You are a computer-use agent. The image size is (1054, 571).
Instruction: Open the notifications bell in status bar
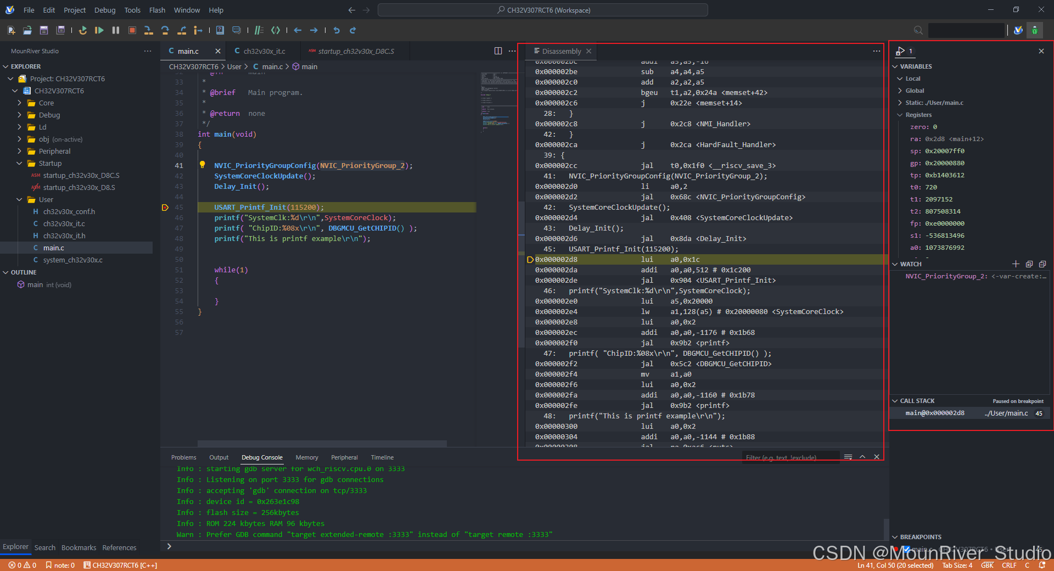point(1042,565)
